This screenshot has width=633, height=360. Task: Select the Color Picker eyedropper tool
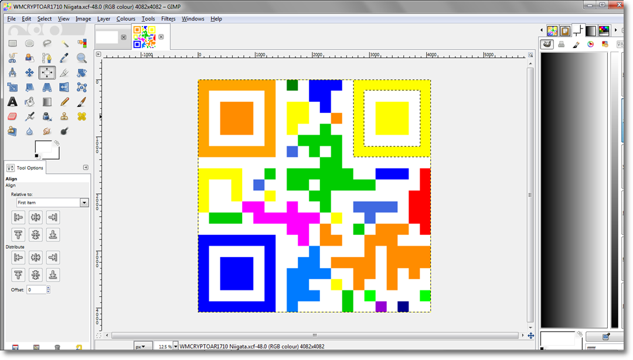click(x=64, y=58)
